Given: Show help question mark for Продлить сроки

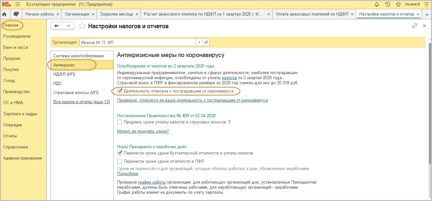Looking at the screenshot, I should (x=229, y=122).
